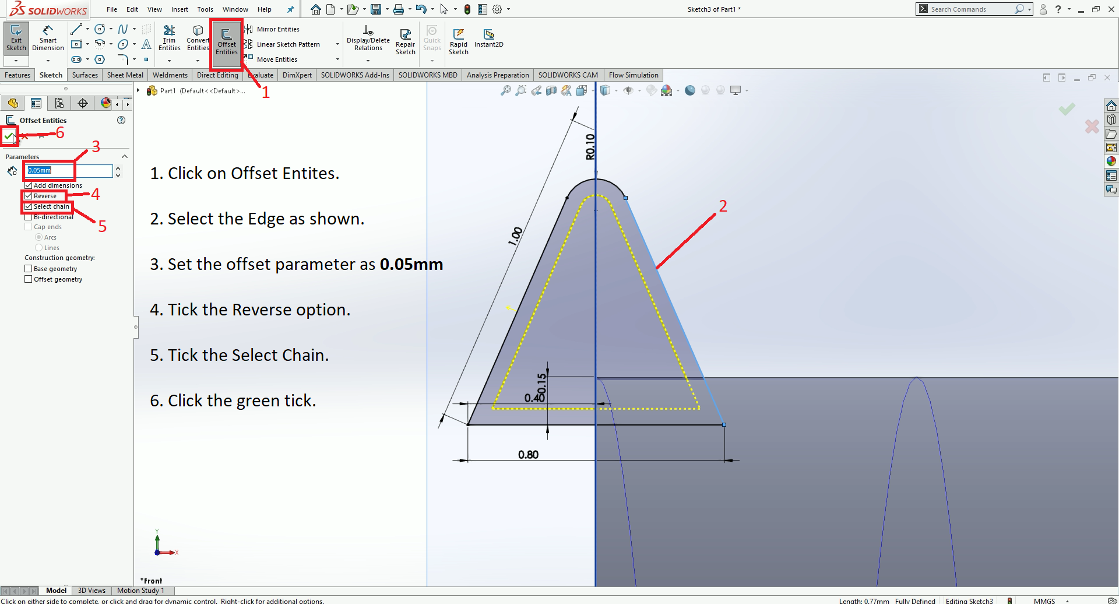Click the Rebuild traffic light icon

tap(467, 9)
